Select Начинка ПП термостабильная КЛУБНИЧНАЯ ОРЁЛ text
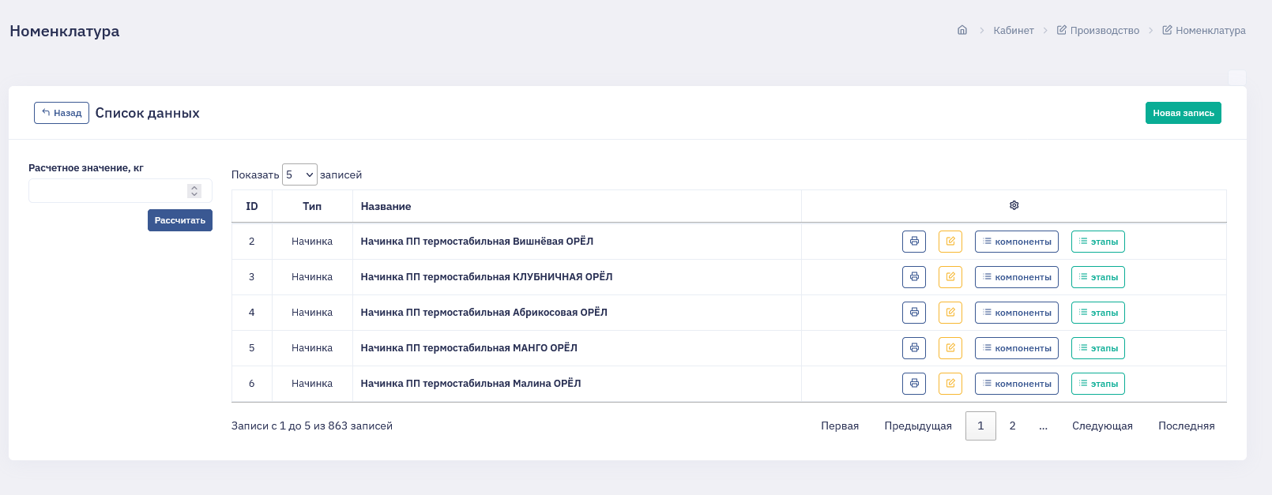 point(487,277)
